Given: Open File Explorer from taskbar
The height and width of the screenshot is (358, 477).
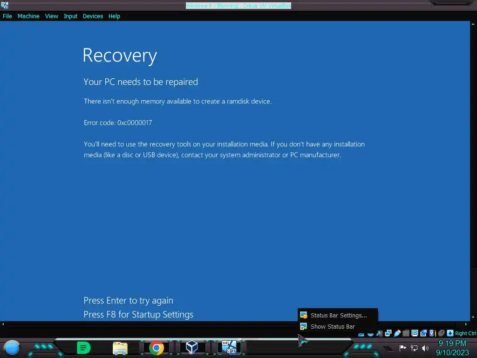Looking at the screenshot, I should click(120, 348).
